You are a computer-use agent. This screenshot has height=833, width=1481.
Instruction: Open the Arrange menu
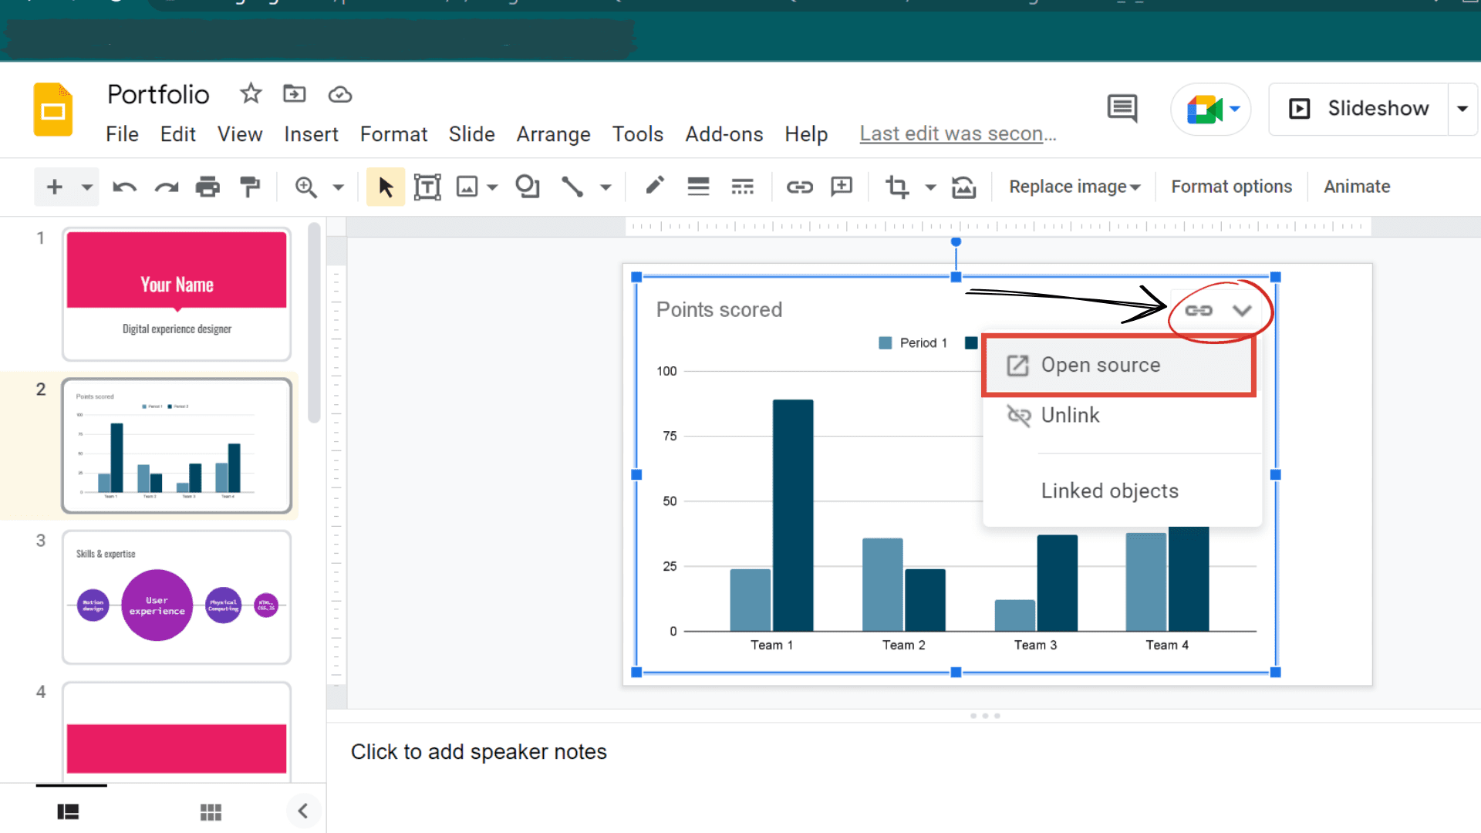point(553,134)
